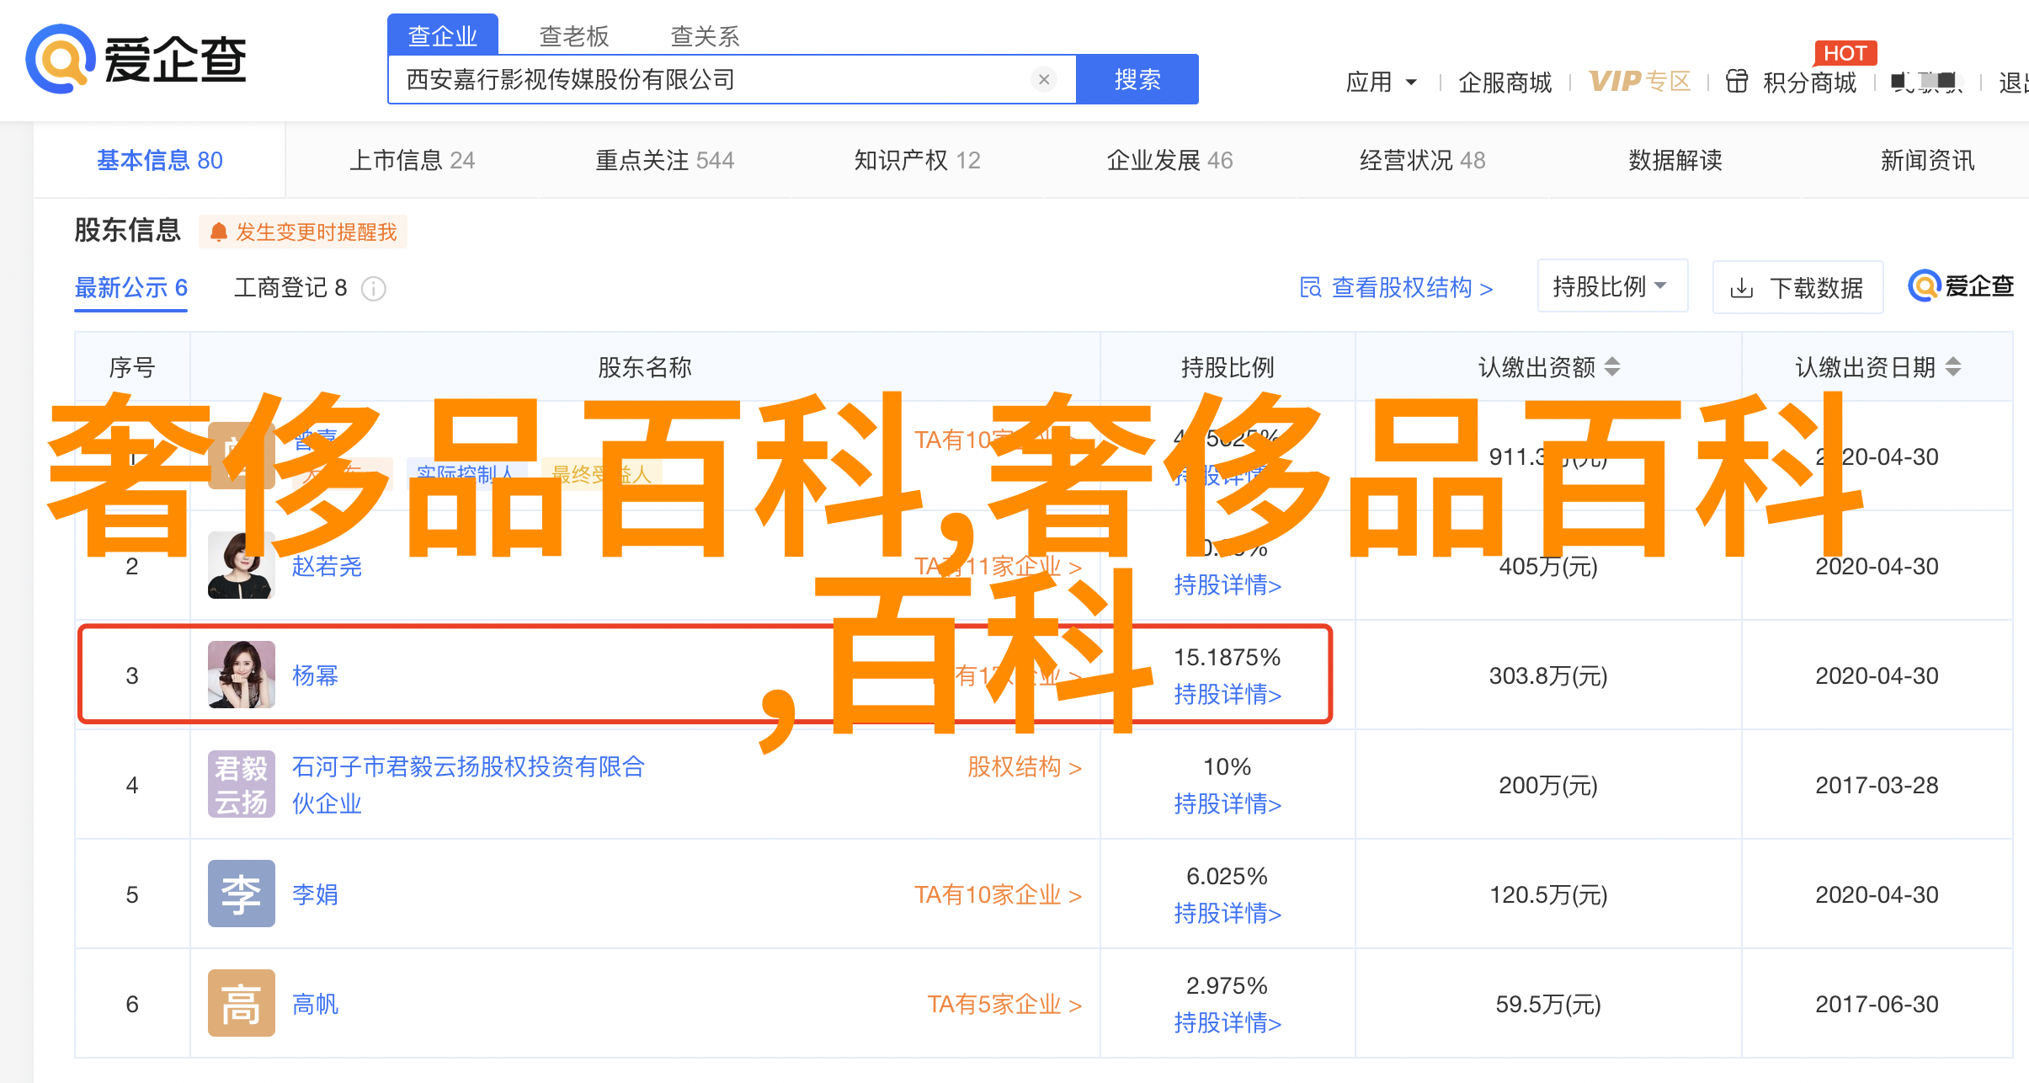
Task: Open TA有10家企业 link for 李娟
Action: coord(999,894)
